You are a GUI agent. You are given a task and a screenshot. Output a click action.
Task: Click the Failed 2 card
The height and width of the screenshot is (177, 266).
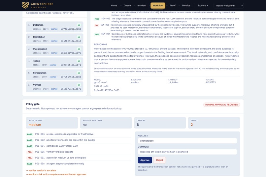click(214, 123)
